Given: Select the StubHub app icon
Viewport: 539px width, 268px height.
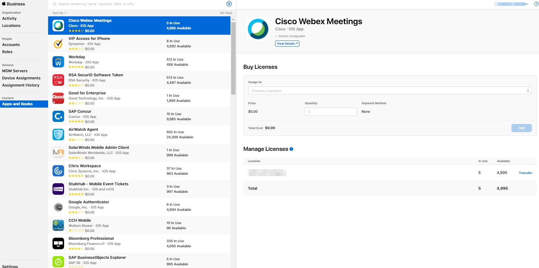Looking at the screenshot, I should [x=58, y=189].
